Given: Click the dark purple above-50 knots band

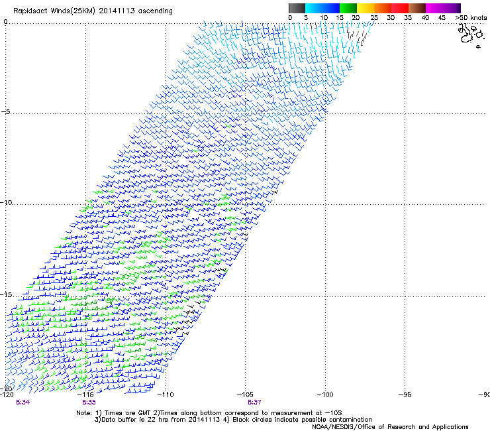Looking at the screenshot, I should coord(459,8).
